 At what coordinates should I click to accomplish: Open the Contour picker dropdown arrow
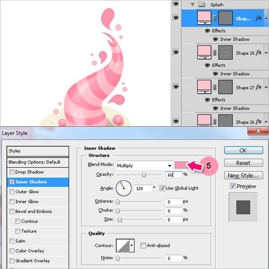(x=132, y=246)
